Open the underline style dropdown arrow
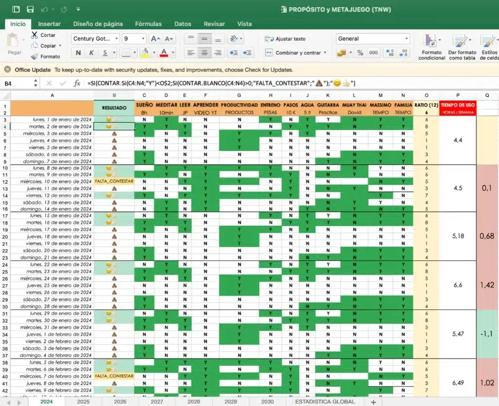Image resolution: width=499 pixels, height=406 pixels. (x=114, y=53)
